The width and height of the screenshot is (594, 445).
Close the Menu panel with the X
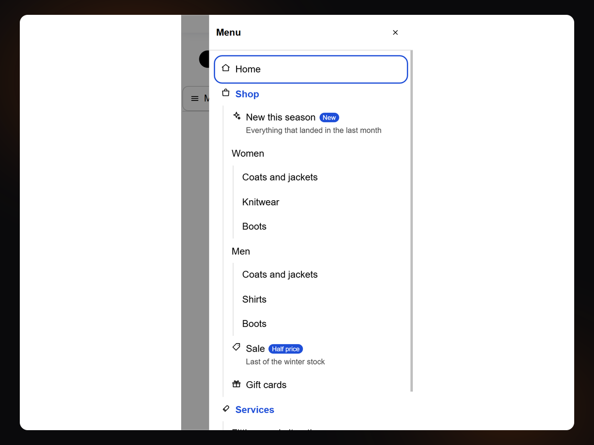395,33
